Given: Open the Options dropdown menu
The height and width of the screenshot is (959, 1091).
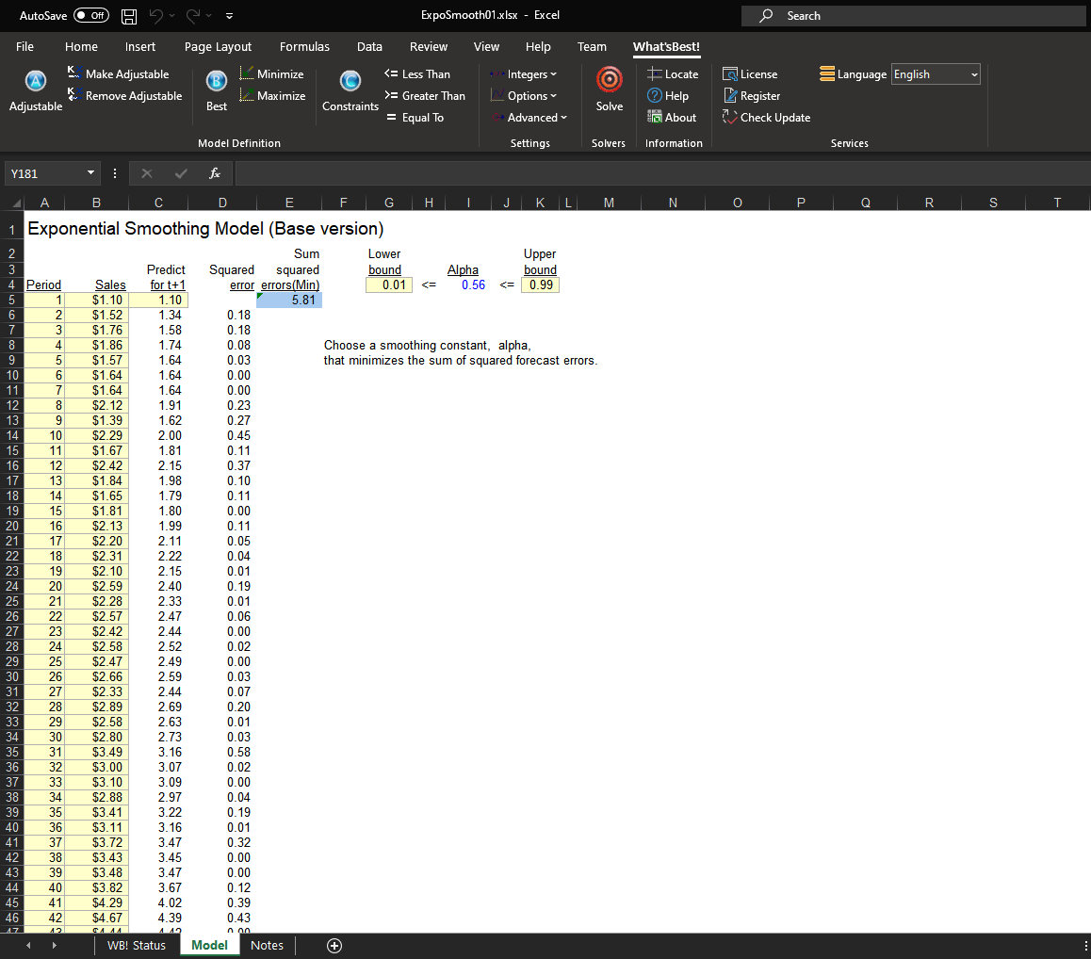Looking at the screenshot, I should tap(523, 95).
